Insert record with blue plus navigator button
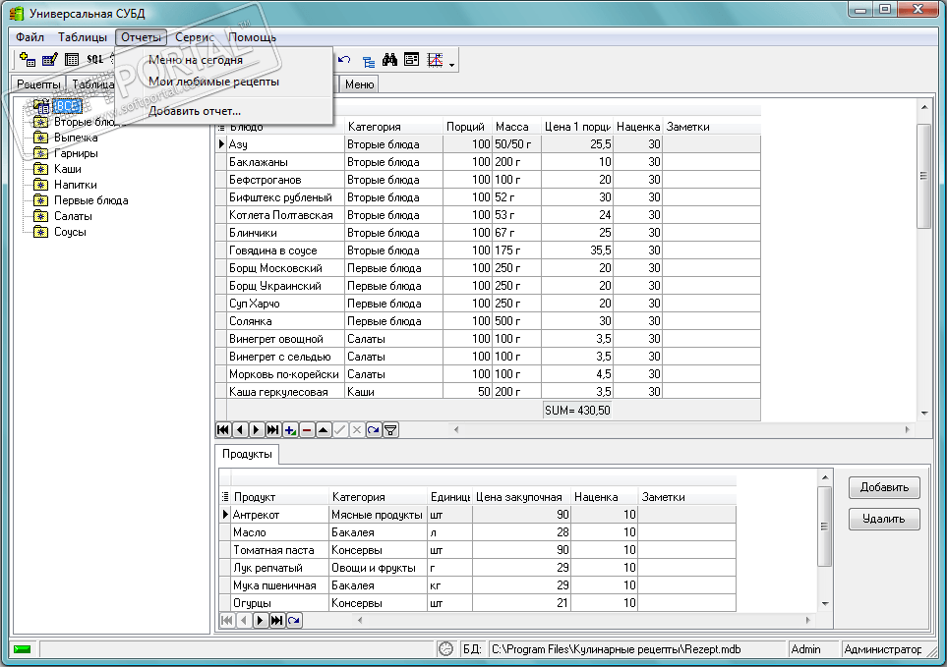 tap(290, 430)
